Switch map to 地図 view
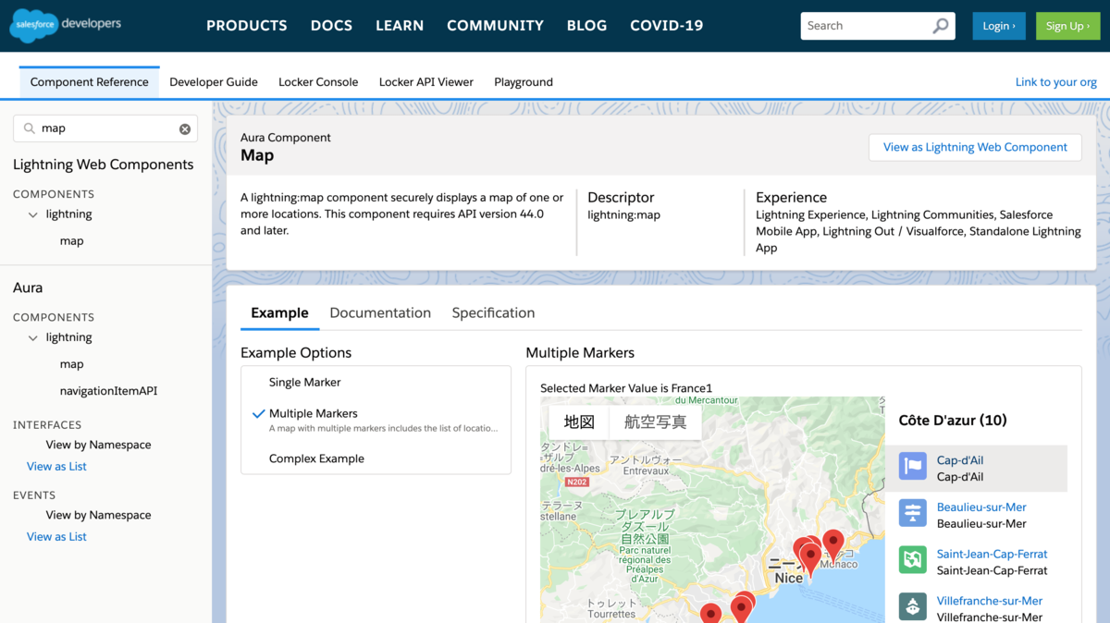Screen dimensions: 1110x623 point(579,422)
